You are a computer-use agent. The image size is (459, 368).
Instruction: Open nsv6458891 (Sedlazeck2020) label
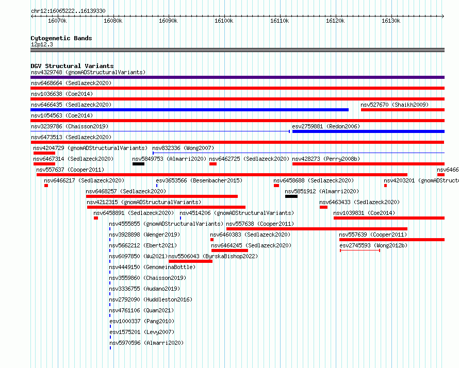tap(134, 213)
